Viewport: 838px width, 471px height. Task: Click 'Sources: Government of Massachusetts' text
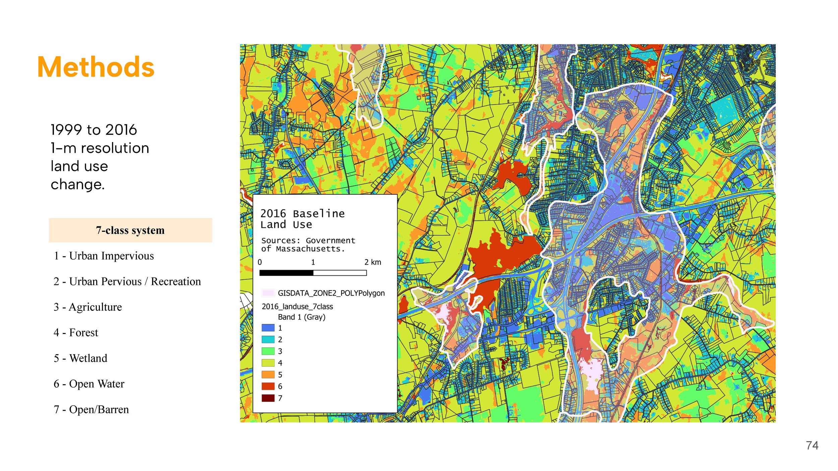point(308,245)
